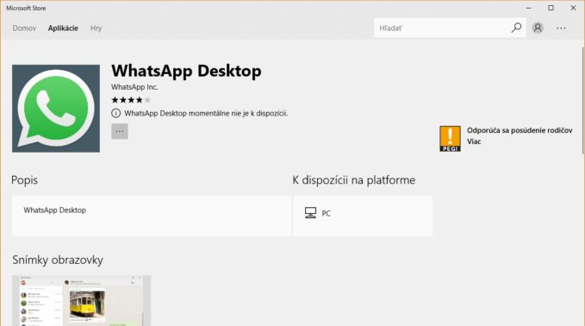The image size is (585, 326).
Task: Click the WhatsApp Inc. publisher link
Action: [x=134, y=87]
